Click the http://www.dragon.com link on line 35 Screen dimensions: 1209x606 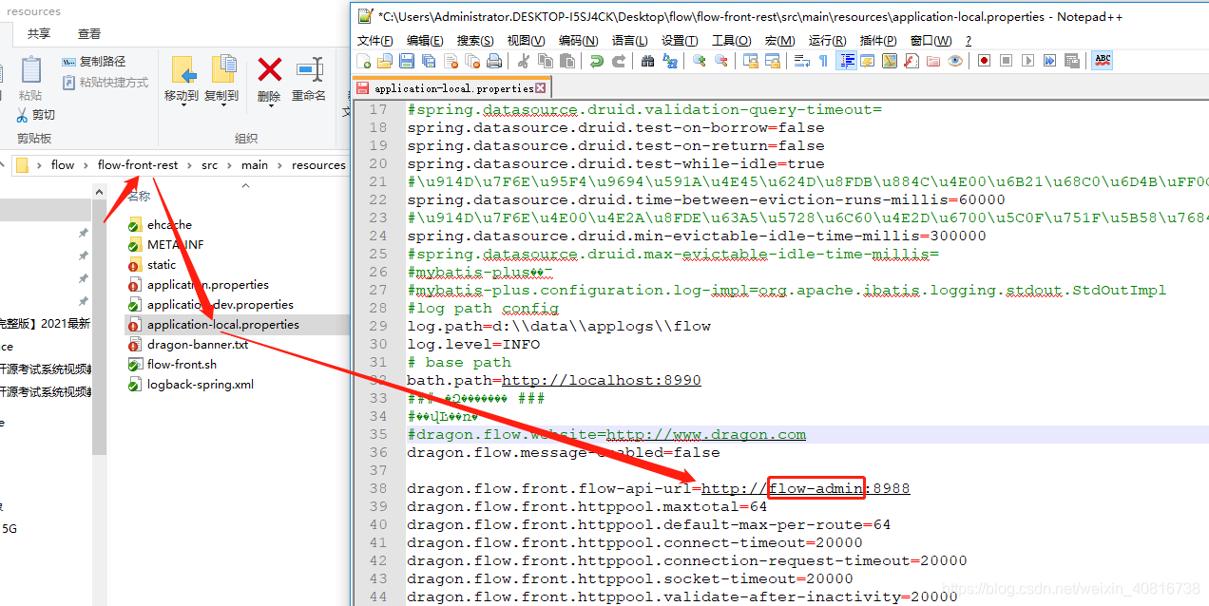coord(706,434)
